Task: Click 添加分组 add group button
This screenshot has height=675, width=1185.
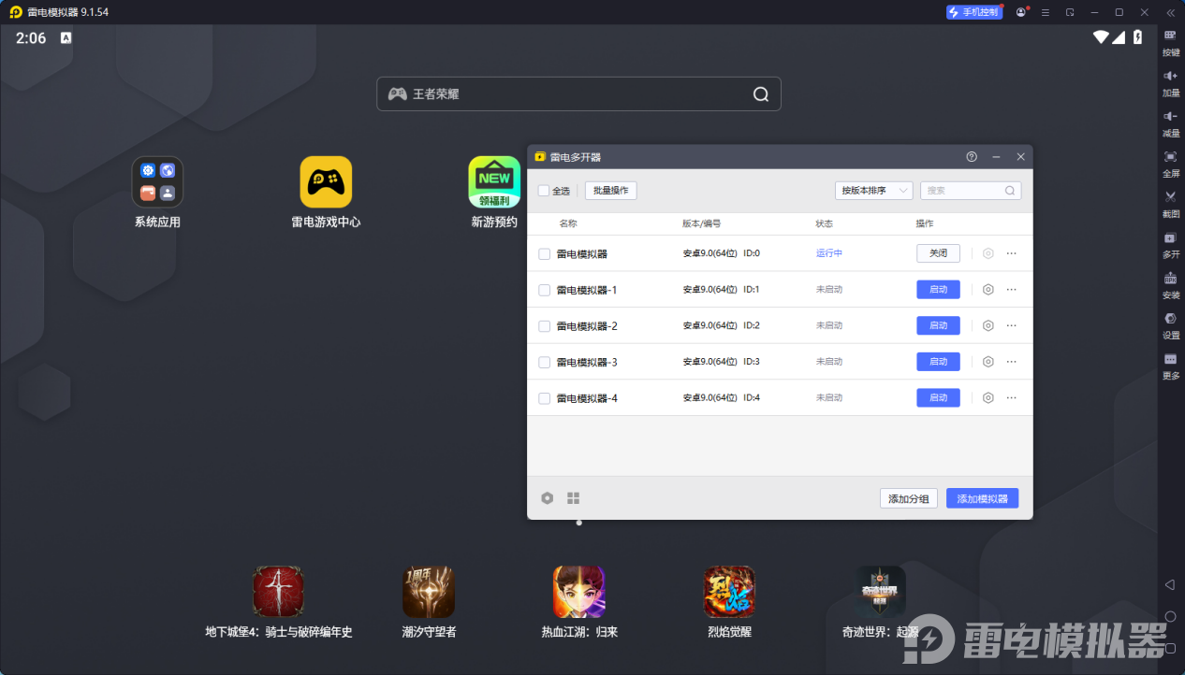Action: 909,498
